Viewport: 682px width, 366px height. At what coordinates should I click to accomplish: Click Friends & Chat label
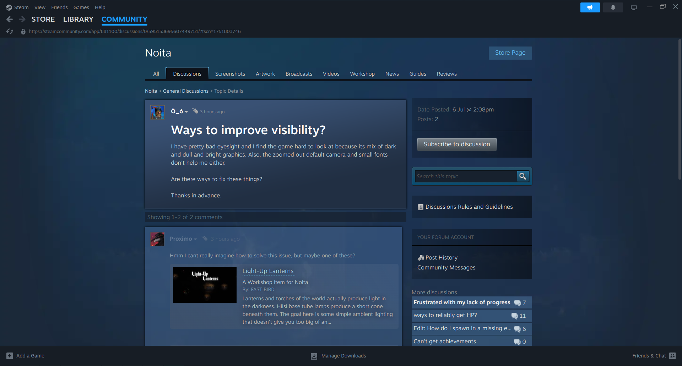(x=649, y=356)
